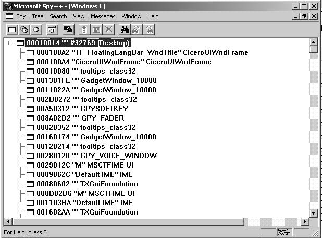Click the Find Window toolbar icon

click(68, 30)
